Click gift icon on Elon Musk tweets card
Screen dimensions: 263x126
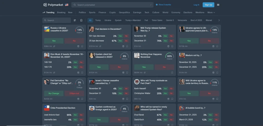click(78, 73)
